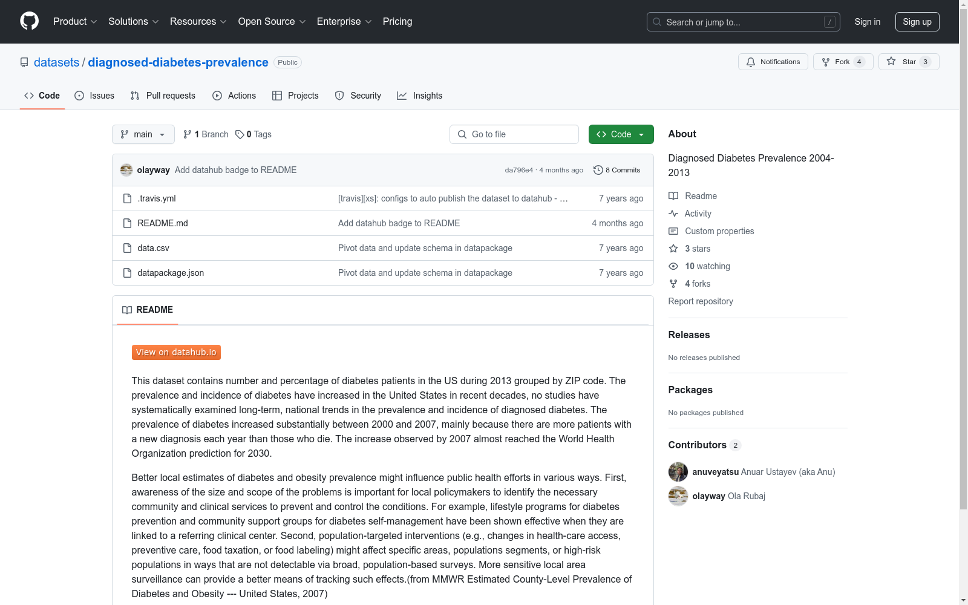
Task: Click the eye icon beside 10 watching
Action: tap(673, 266)
